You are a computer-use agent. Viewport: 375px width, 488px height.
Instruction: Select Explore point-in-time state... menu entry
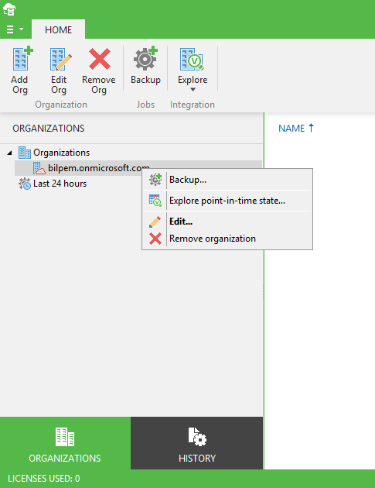coord(227,201)
